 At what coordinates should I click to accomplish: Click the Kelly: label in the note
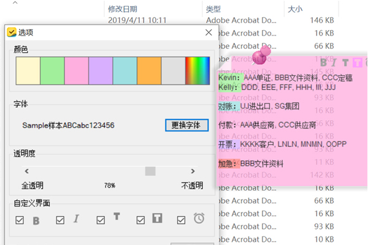click(x=228, y=88)
